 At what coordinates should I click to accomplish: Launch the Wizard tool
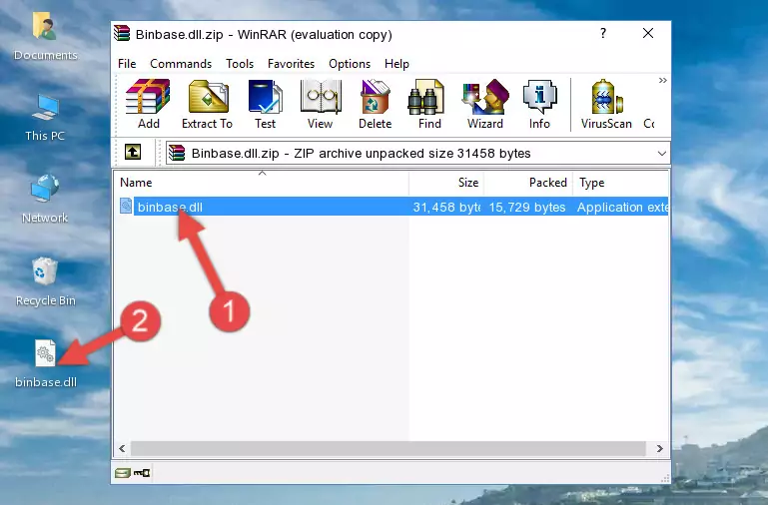point(485,104)
